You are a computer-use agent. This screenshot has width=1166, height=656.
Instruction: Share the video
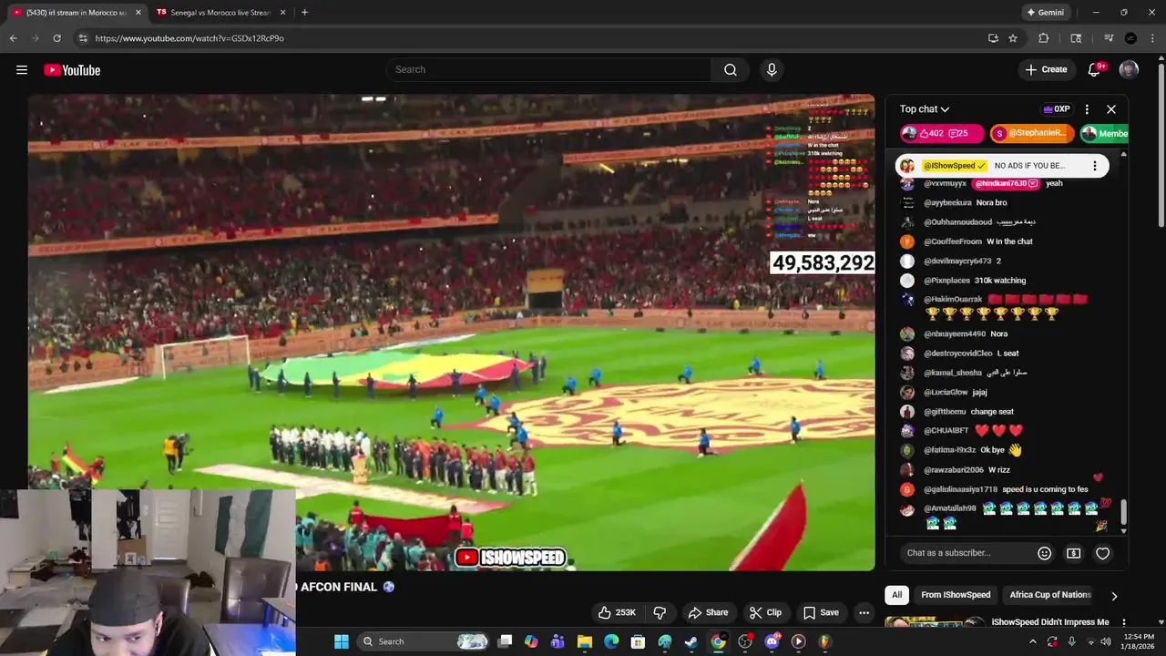pos(708,612)
